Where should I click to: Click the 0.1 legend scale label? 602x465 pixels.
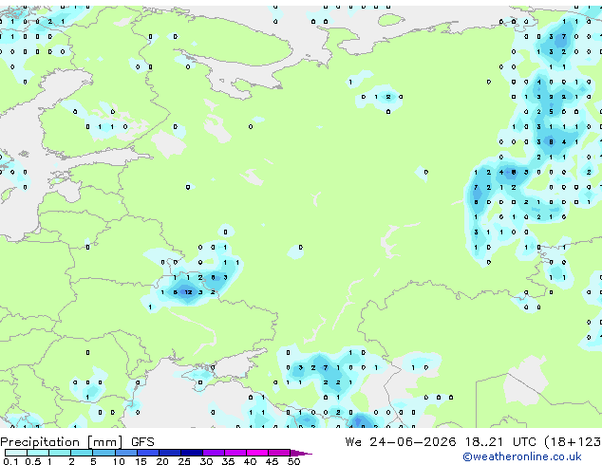tap(10, 461)
